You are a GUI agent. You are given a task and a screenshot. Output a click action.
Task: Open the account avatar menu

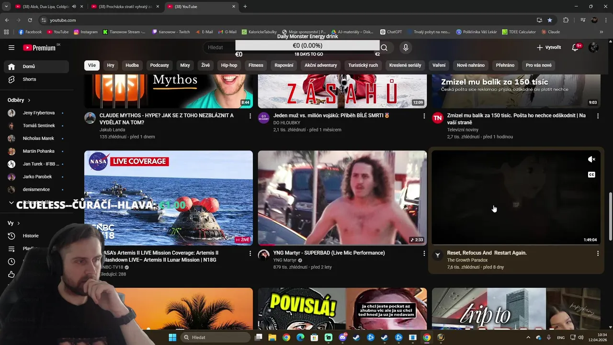pyautogui.click(x=593, y=47)
